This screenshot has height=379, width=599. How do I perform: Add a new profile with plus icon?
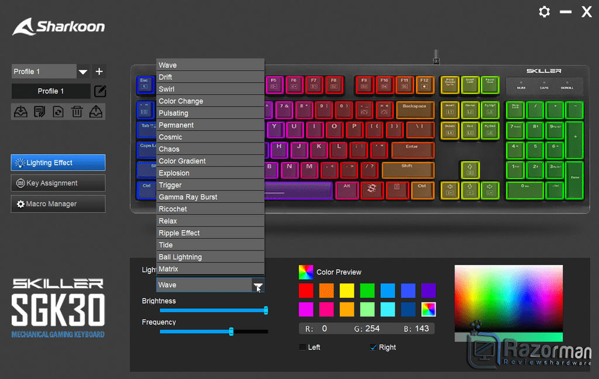click(x=99, y=71)
